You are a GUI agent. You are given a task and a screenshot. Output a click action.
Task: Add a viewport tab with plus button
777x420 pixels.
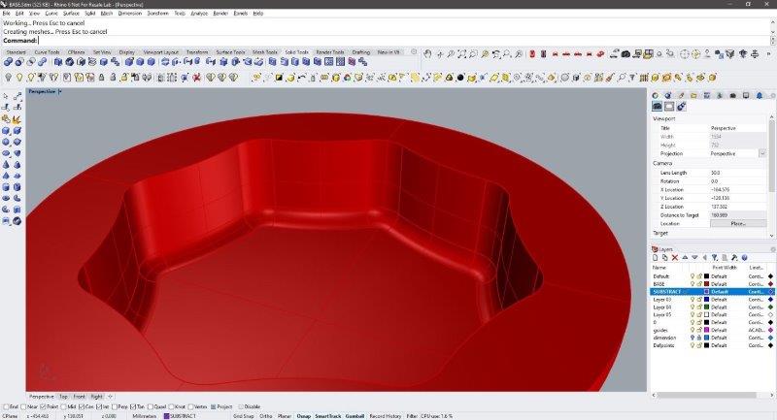click(x=110, y=397)
